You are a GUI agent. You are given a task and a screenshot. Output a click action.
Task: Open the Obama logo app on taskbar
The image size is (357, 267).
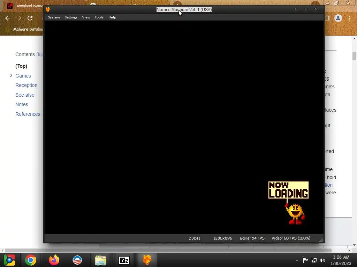(x=77, y=260)
